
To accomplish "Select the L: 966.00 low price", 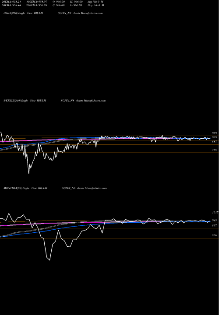I will click(76, 5).
